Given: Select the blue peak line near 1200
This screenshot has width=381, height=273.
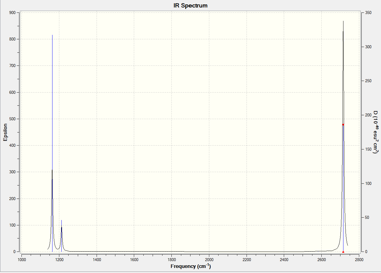Looking at the screenshot, I should [x=61, y=236].
